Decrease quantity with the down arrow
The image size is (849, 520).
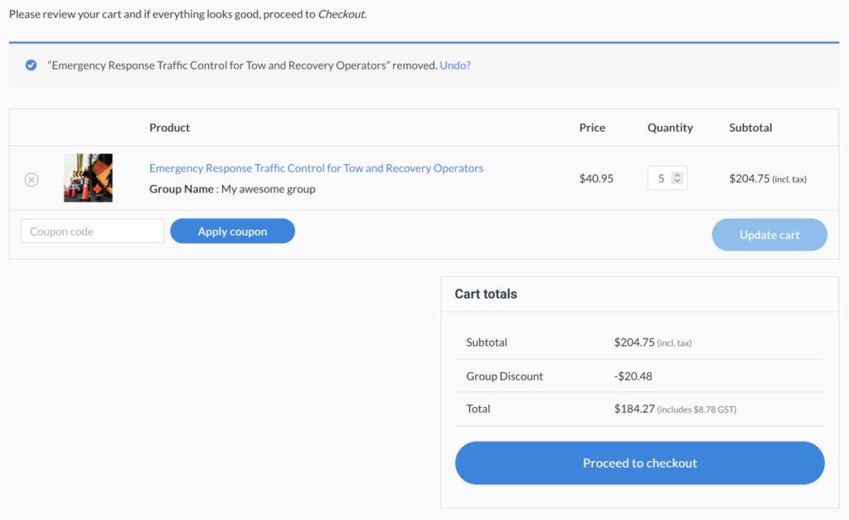click(677, 182)
